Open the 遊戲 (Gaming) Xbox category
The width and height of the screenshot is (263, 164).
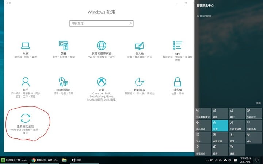point(102,89)
